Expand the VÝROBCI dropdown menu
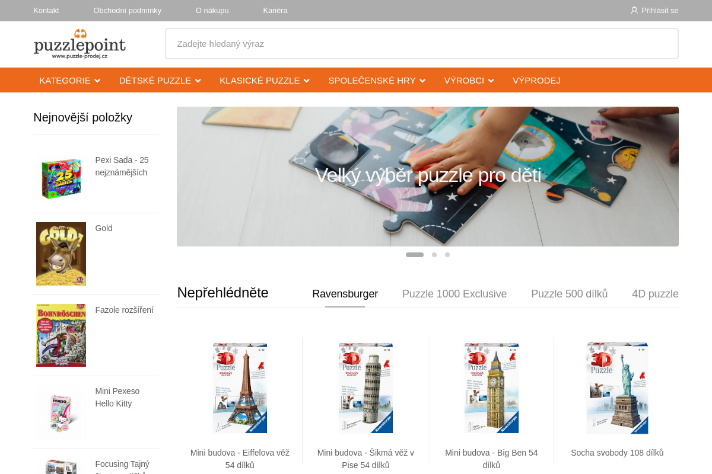Viewport: 712px width, 474px height. coord(469,80)
